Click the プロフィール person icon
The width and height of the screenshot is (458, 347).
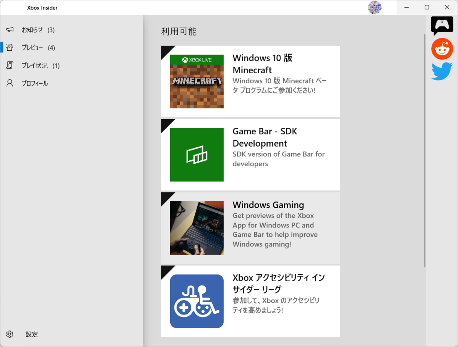(x=10, y=83)
